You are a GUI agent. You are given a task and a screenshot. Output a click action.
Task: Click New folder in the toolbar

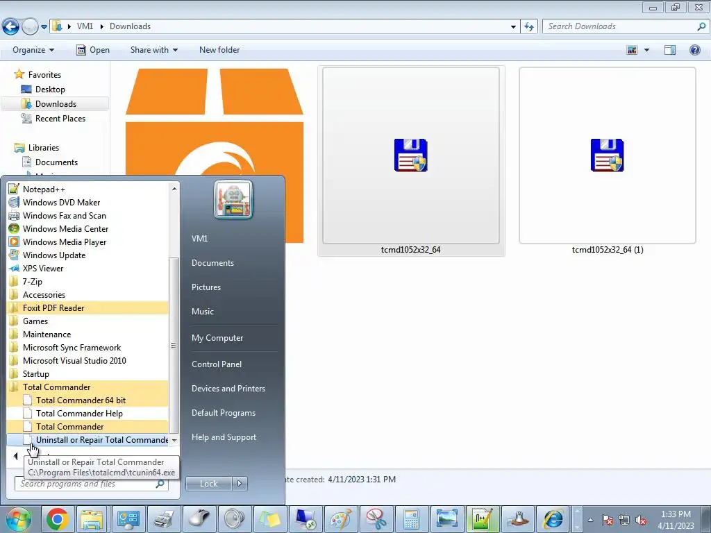coord(219,50)
